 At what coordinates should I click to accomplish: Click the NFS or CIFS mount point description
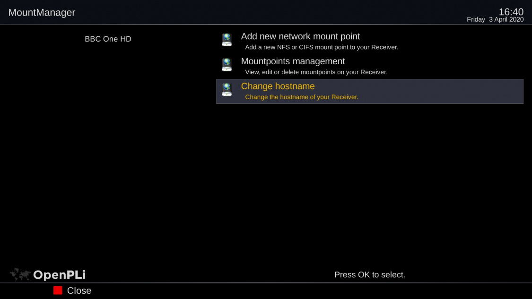pos(322,47)
